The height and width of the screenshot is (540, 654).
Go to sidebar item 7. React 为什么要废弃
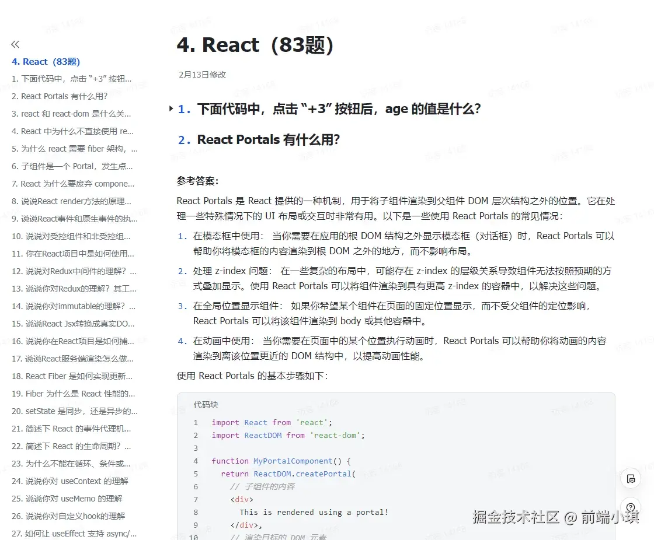point(73,184)
